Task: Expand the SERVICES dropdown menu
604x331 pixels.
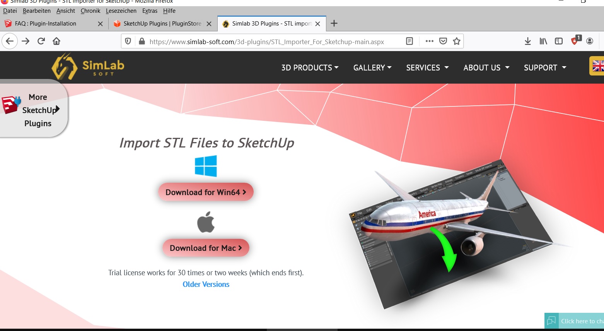Action: click(x=427, y=68)
